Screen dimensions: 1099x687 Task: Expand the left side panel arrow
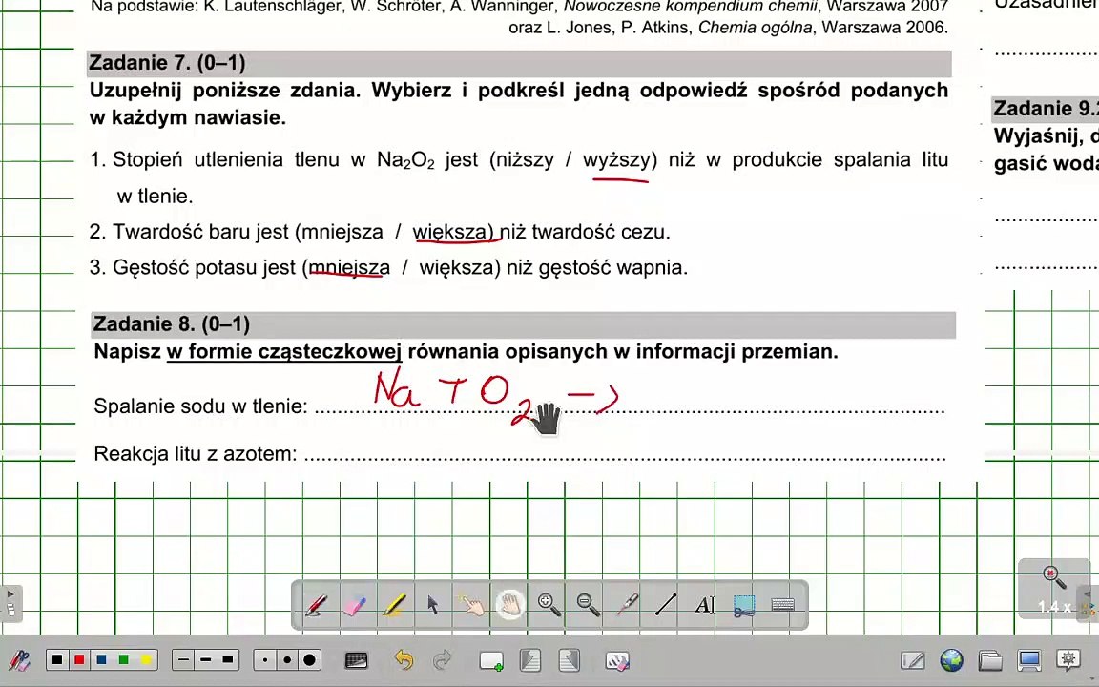click(x=10, y=603)
